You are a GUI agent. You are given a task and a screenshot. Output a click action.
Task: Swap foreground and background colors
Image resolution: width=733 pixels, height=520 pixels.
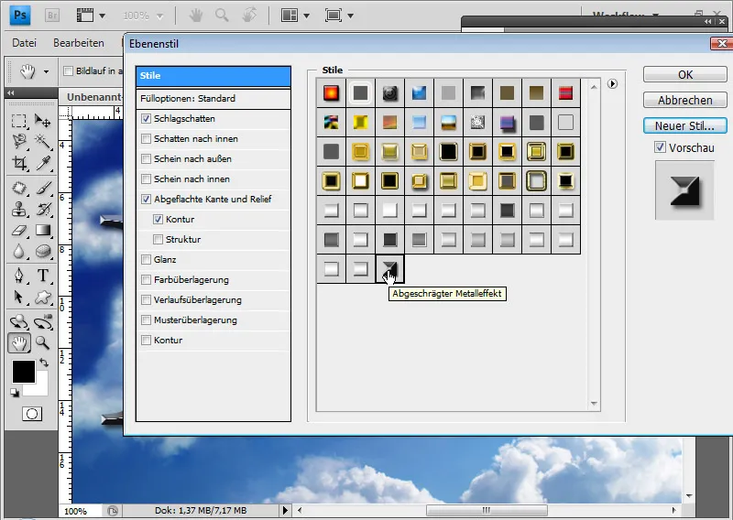click(x=44, y=363)
